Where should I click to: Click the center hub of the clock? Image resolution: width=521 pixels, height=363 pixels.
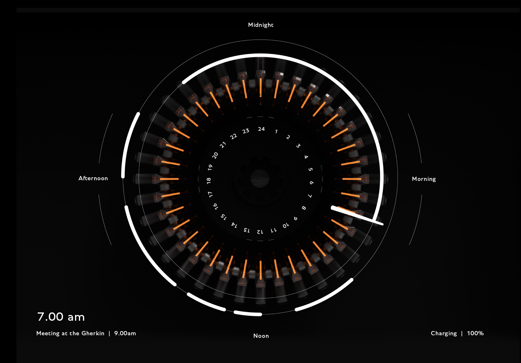[260, 178]
